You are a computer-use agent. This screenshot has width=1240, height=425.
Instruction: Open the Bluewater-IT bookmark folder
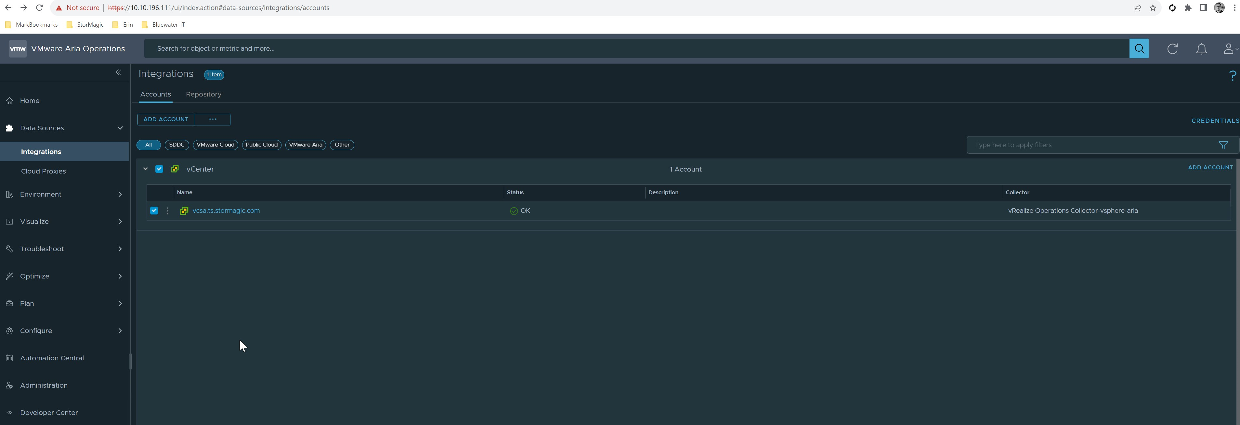163,25
